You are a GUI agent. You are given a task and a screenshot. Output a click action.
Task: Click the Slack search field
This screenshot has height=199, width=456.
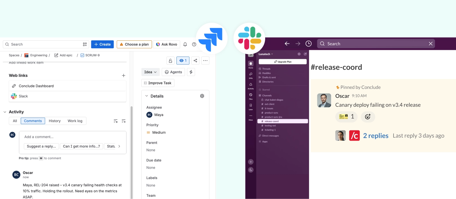tap(376, 44)
